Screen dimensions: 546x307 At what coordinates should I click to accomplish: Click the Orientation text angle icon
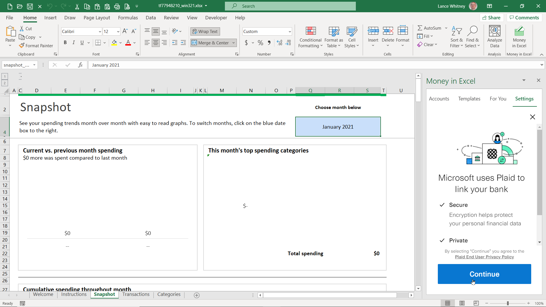click(x=175, y=31)
